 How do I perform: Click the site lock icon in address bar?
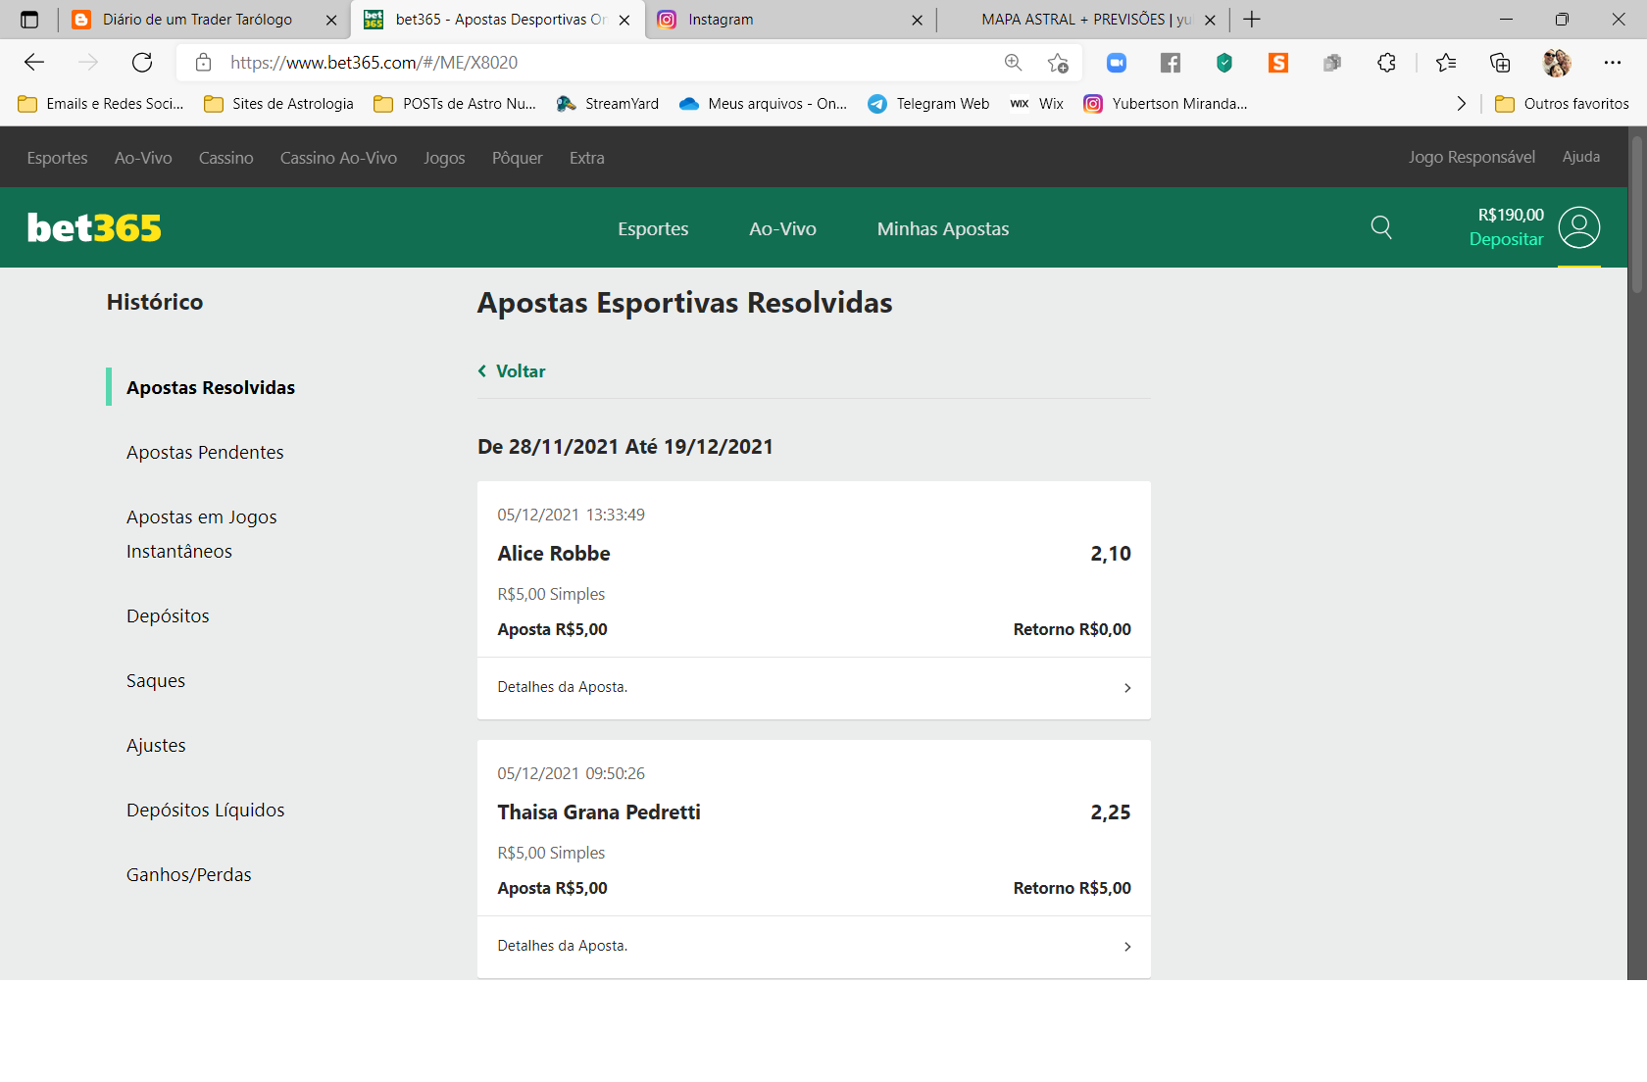204,63
